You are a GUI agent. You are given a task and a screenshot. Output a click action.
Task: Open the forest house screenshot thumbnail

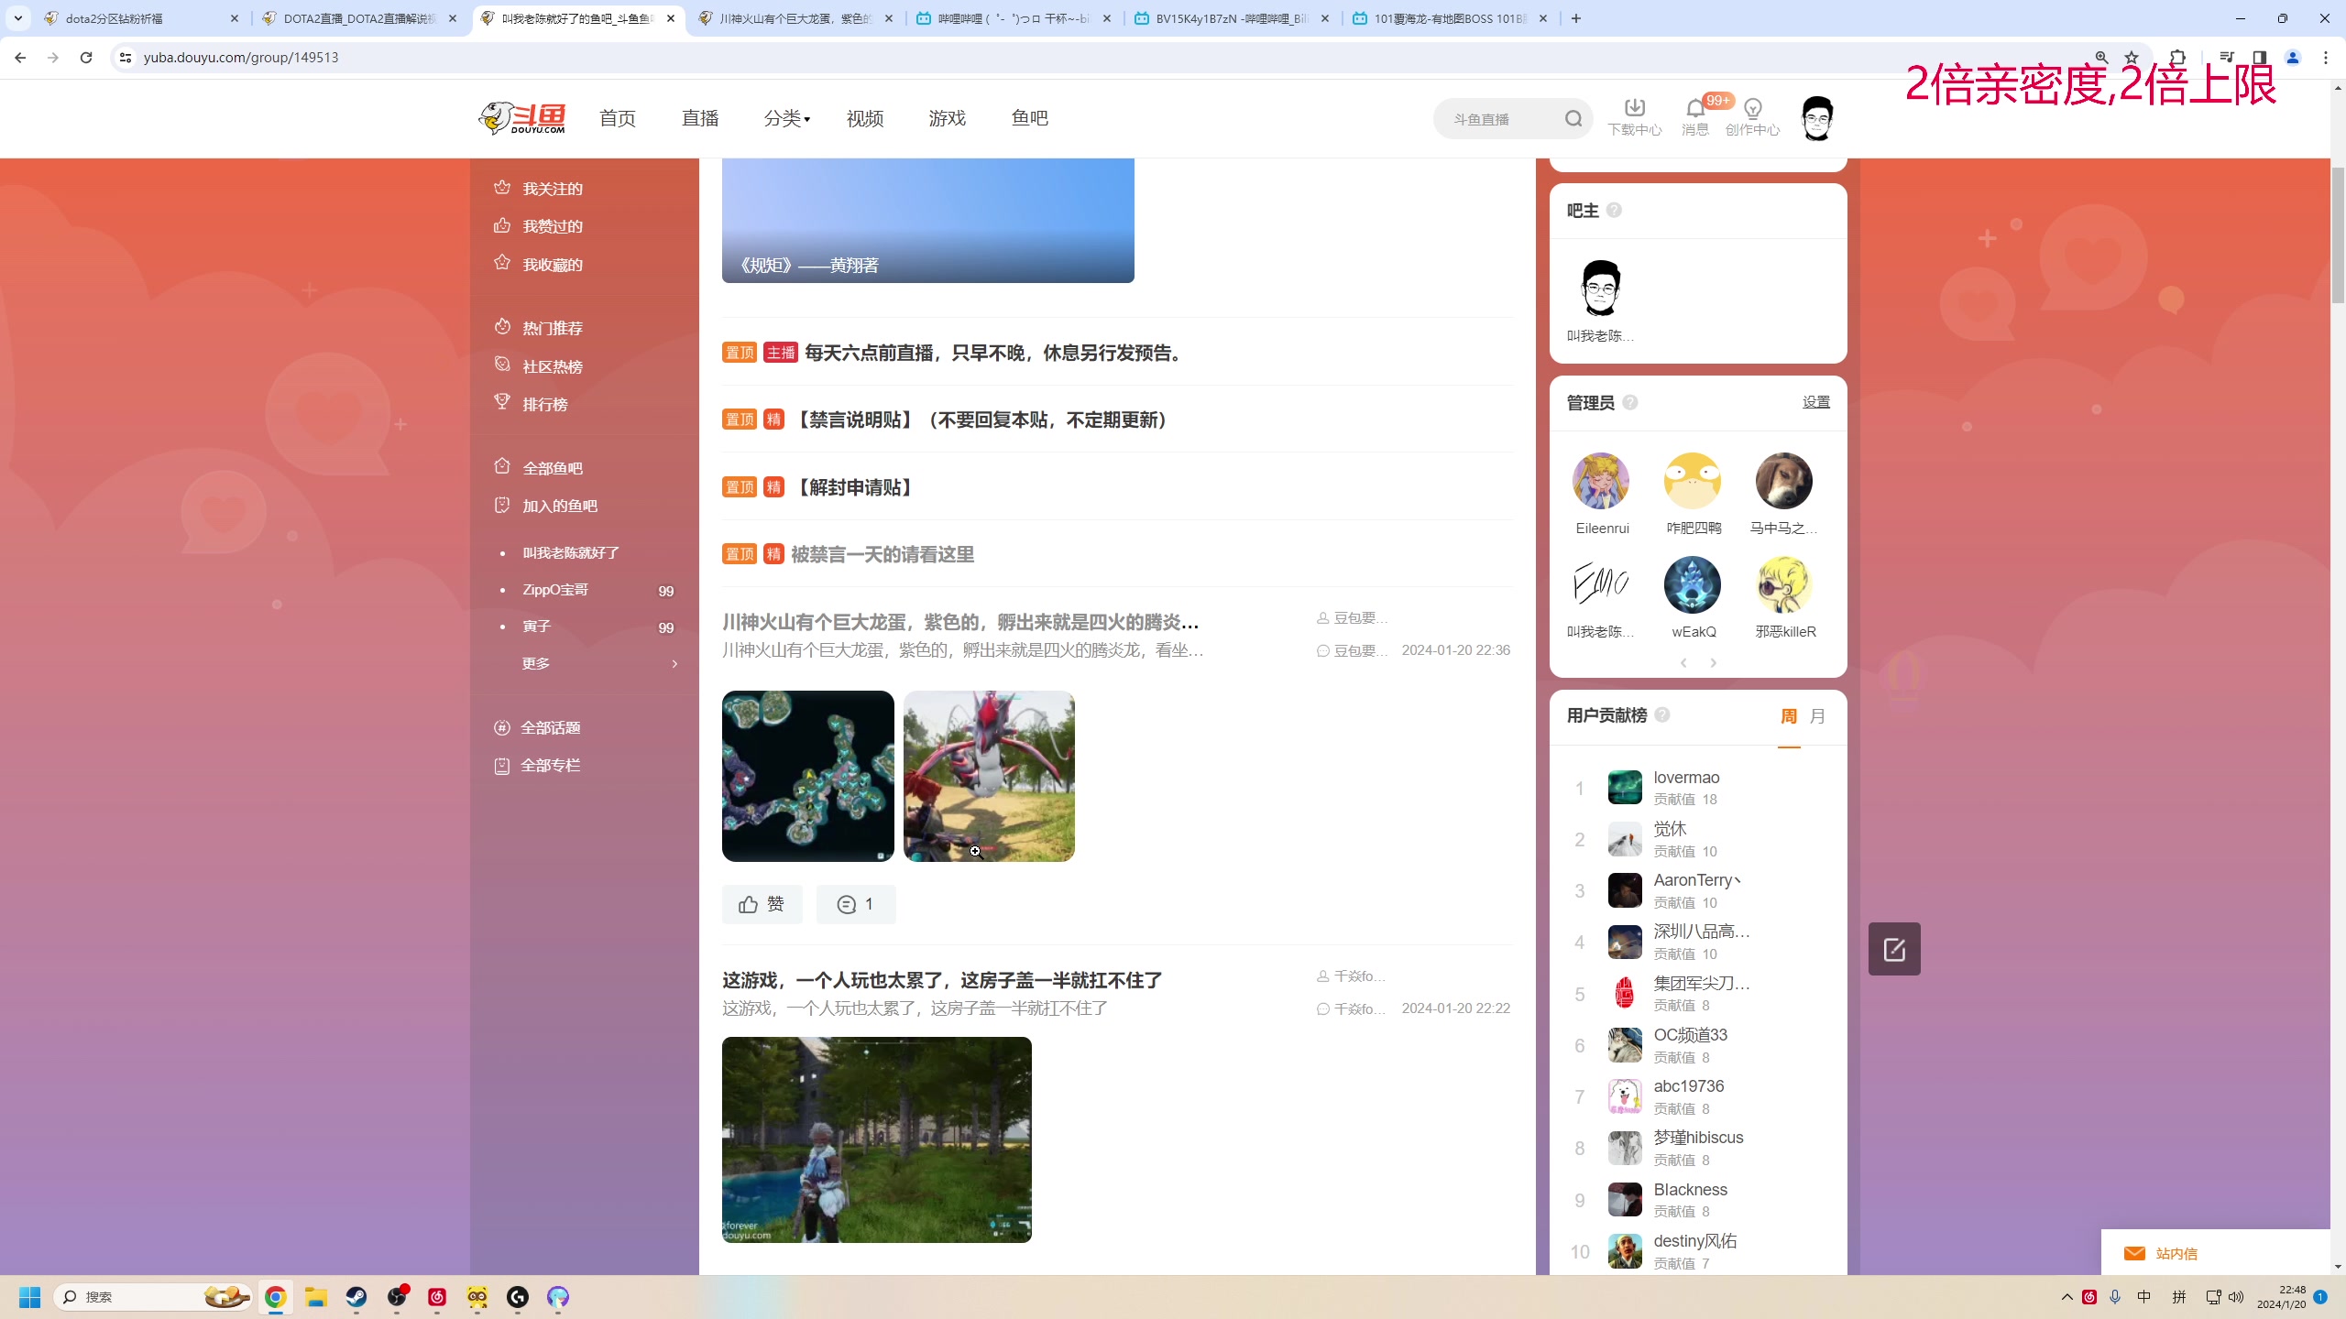tap(876, 1139)
